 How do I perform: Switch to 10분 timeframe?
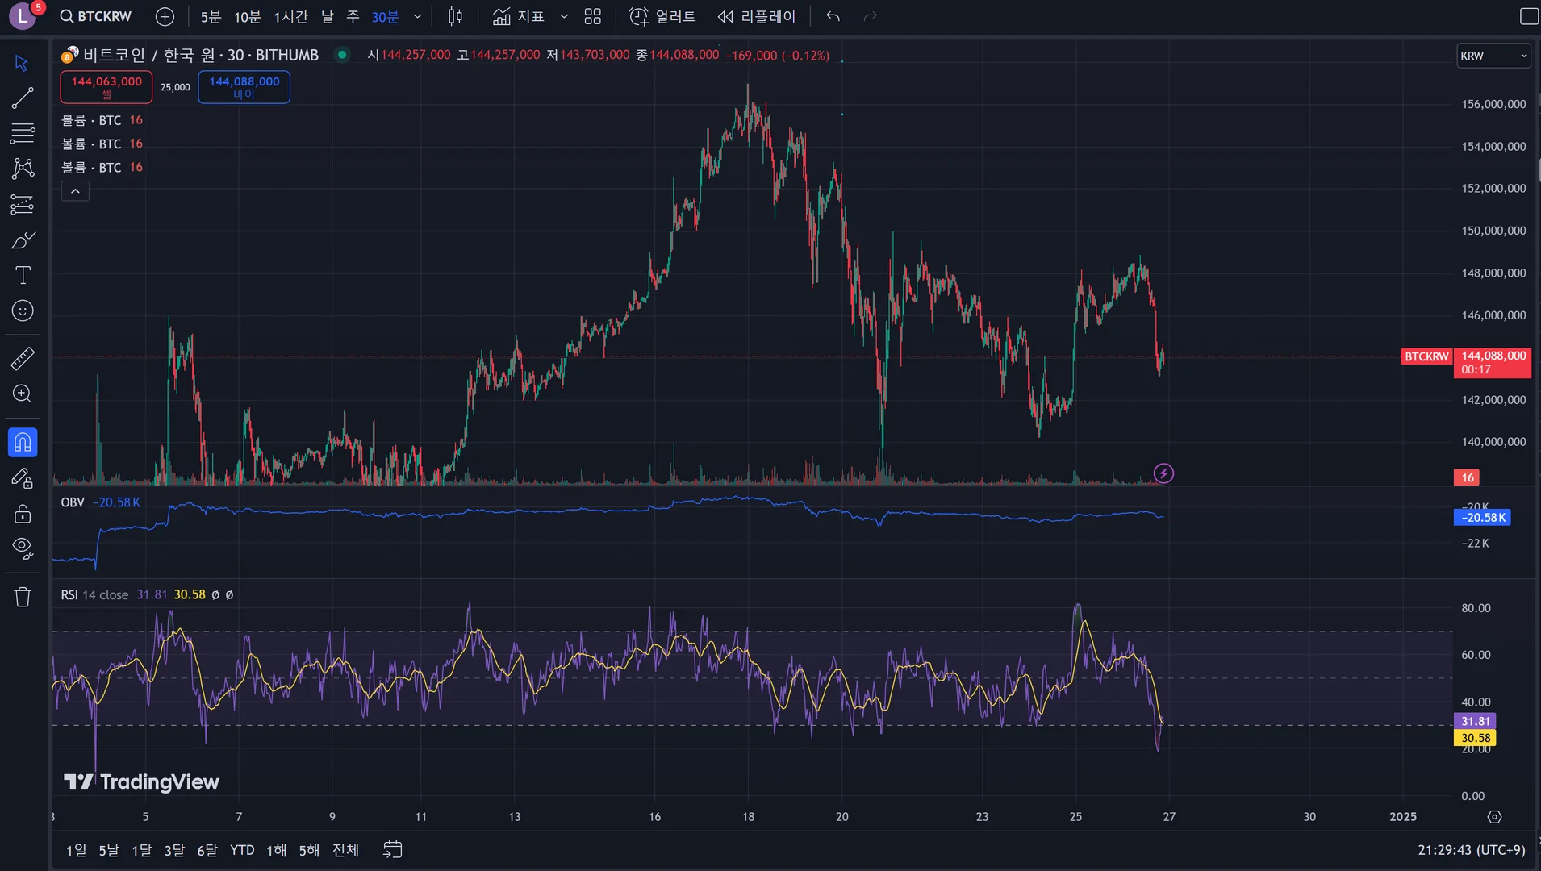[x=248, y=16]
